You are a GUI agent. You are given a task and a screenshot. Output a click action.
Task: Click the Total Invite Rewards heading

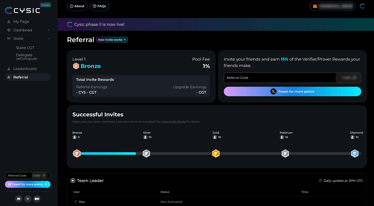point(95,80)
